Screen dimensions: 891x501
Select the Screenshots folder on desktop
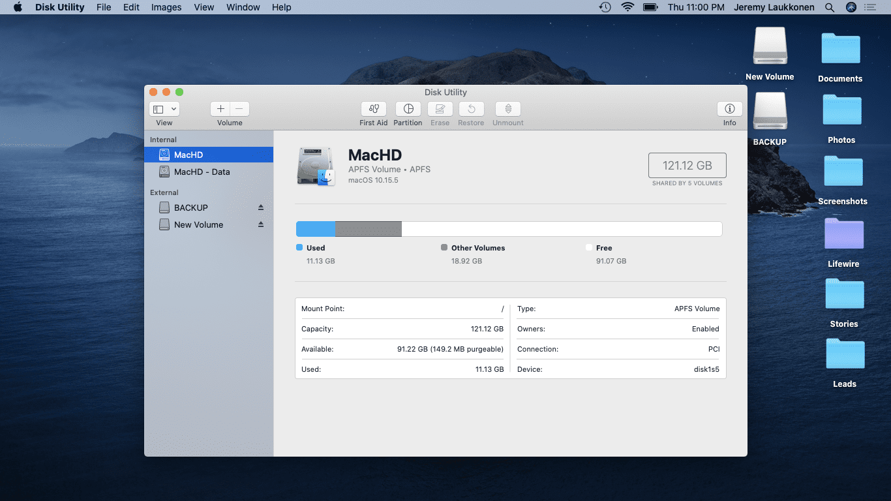point(843,172)
